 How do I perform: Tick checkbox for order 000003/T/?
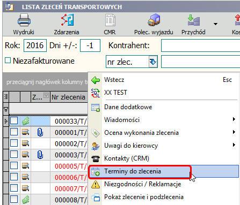pos(14,154)
